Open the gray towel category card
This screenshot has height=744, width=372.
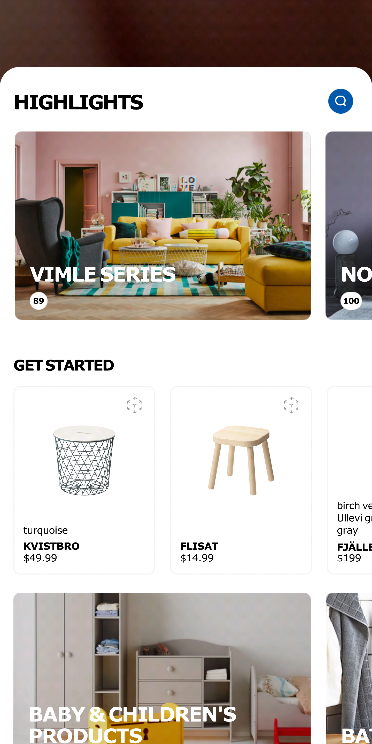click(349, 668)
